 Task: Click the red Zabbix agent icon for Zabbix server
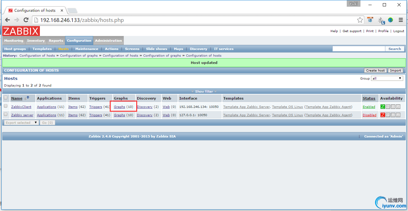coord(383,115)
